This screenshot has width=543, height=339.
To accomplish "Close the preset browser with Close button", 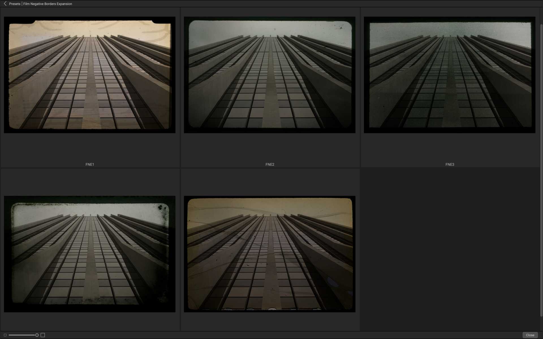I will tap(530, 335).
